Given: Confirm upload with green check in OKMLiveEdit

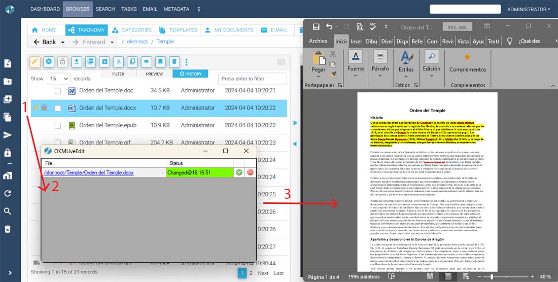Looking at the screenshot, I should pos(239,173).
